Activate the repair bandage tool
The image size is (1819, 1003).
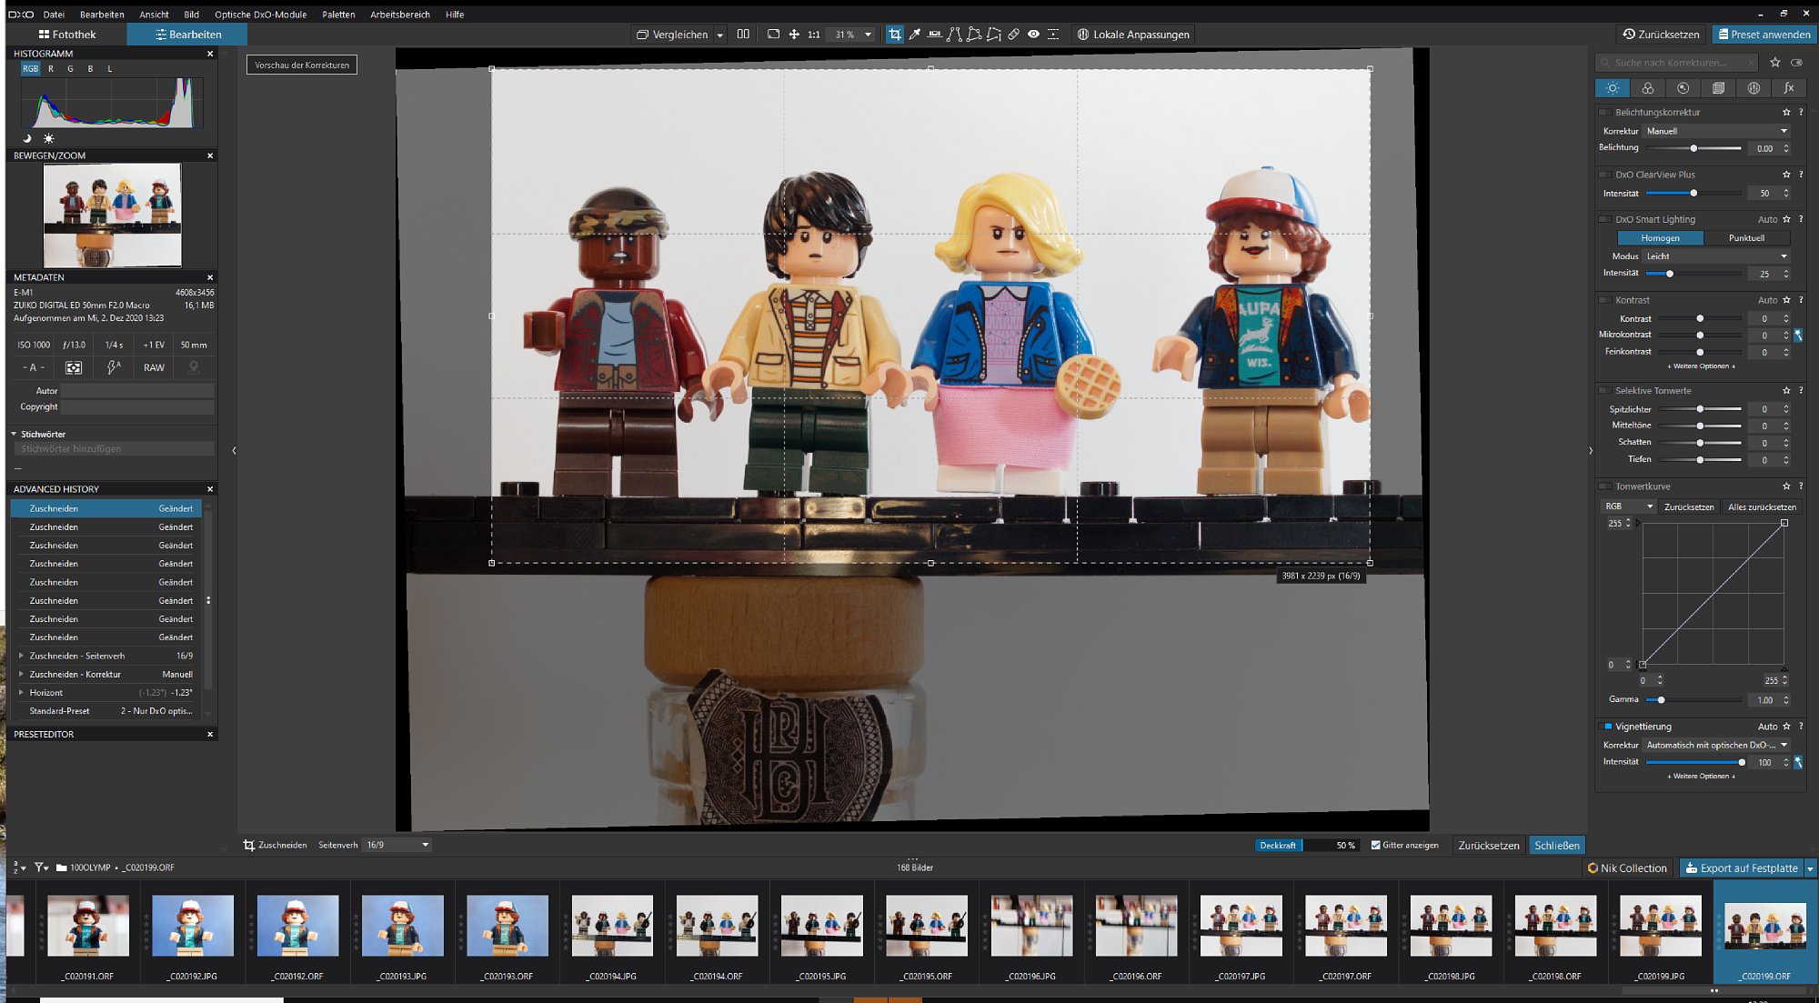(1013, 35)
